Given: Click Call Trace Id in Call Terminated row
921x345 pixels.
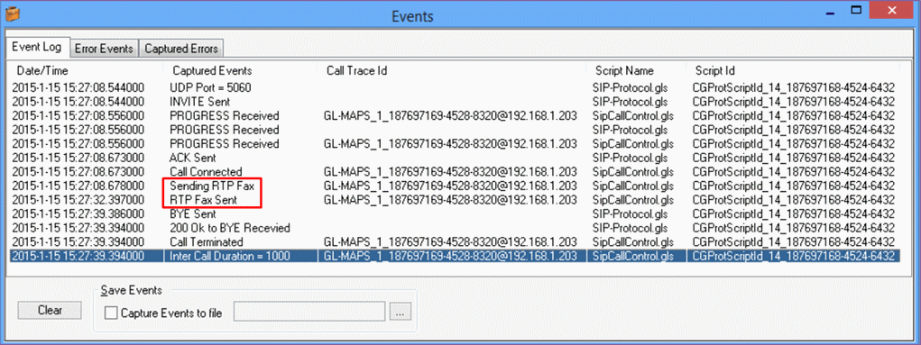Looking at the screenshot, I should coord(450,241).
